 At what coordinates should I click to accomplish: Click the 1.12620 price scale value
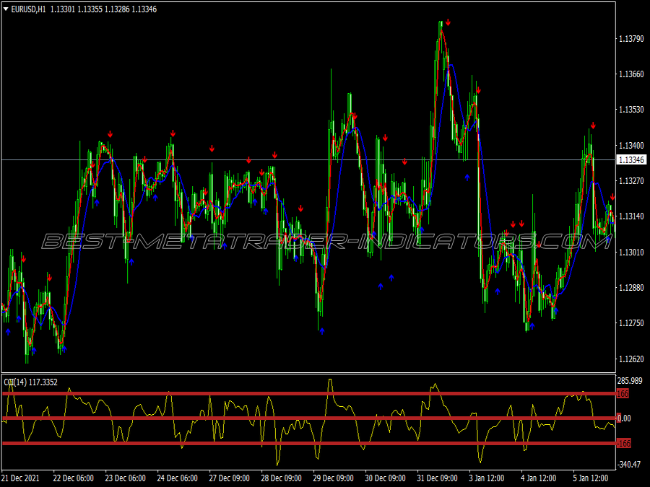click(x=631, y=359)
